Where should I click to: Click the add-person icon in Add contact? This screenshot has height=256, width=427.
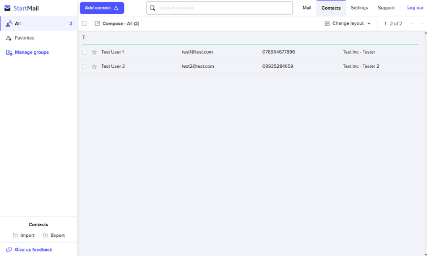coord(116,8)
